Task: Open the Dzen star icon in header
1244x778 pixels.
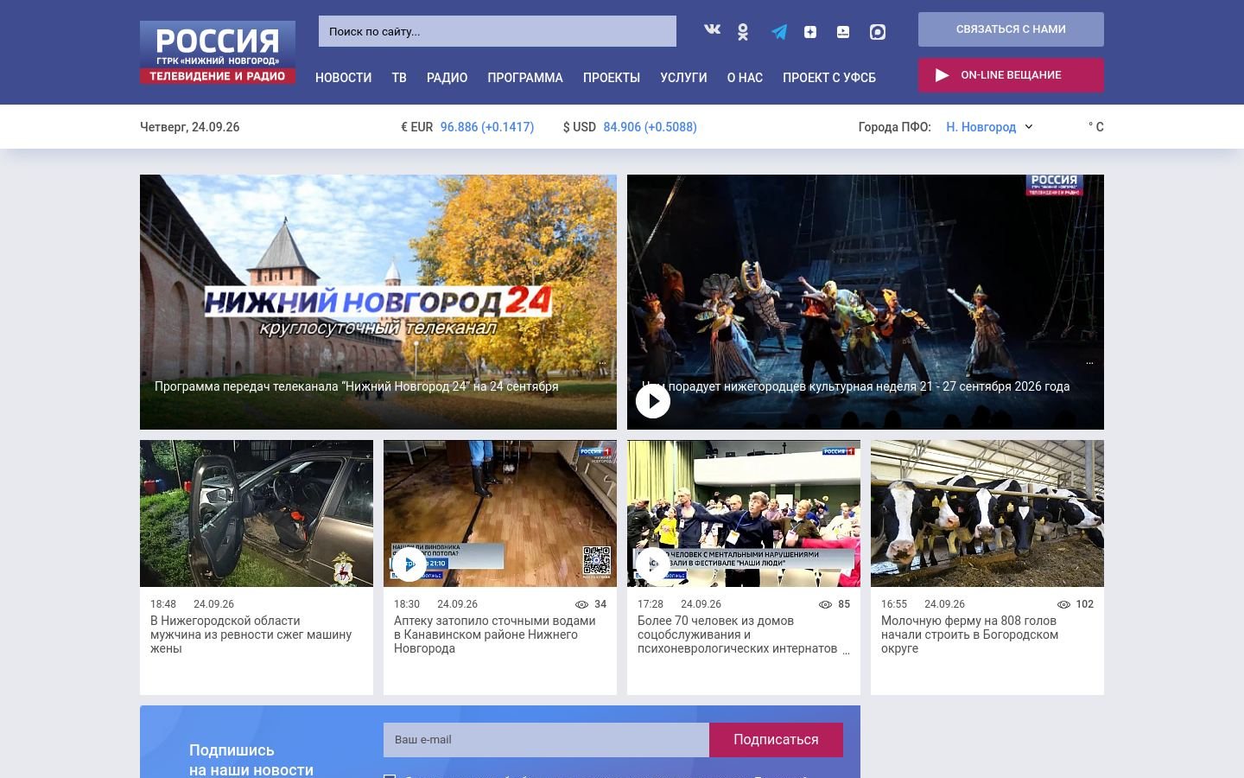Action: tap(810, 32)
